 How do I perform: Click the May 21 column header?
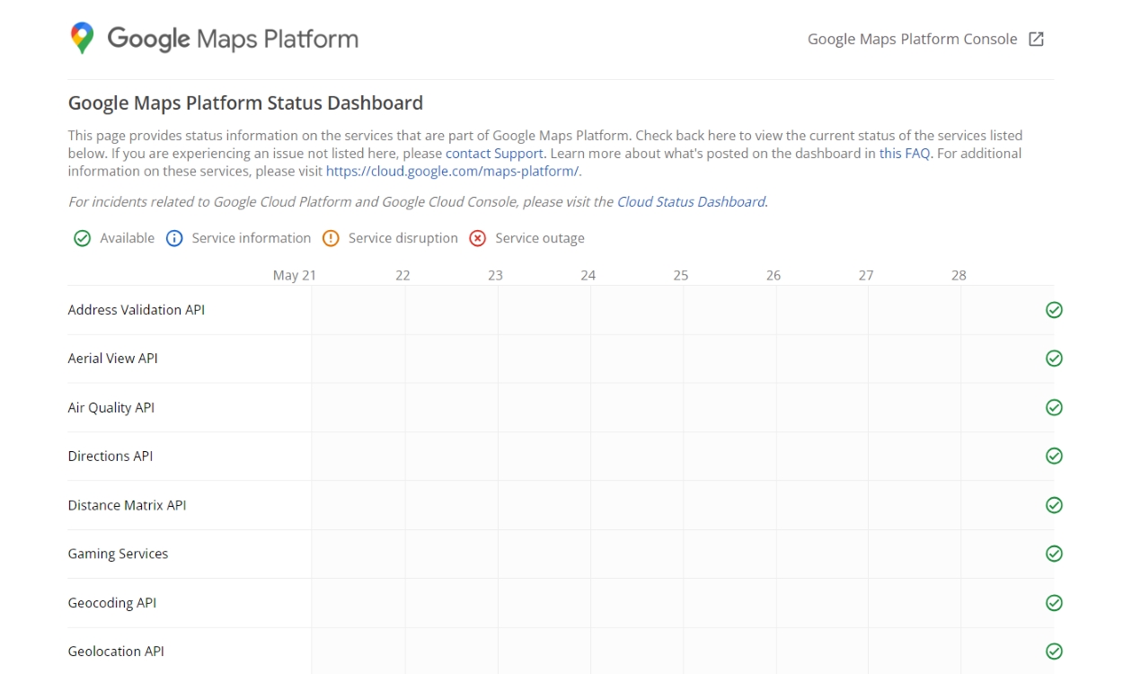(x=295, y=275)
